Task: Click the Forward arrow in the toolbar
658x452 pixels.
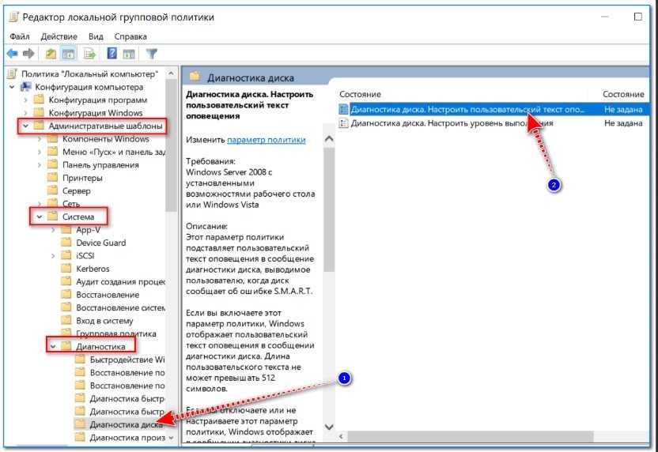Action: (29, 54)
